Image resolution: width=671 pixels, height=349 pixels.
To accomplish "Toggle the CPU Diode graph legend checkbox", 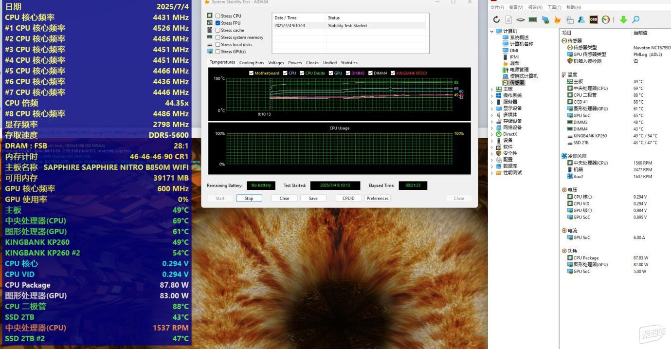I will 302,73.
